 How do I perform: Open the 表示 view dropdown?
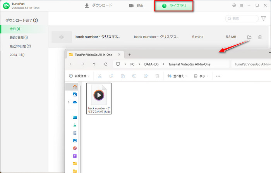(201, 76)
